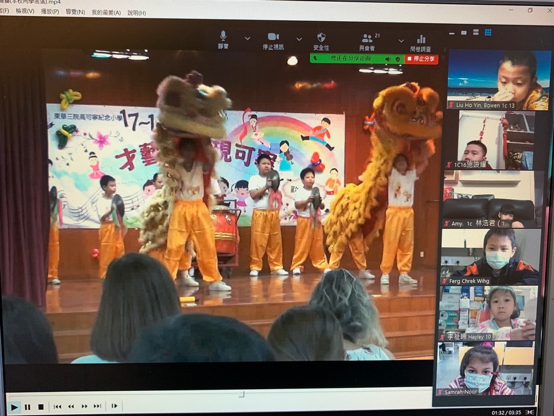Click the Pause button in media player
Image resolution: width=554 pixels, height=416 pixels.
(x=27, y=407)
